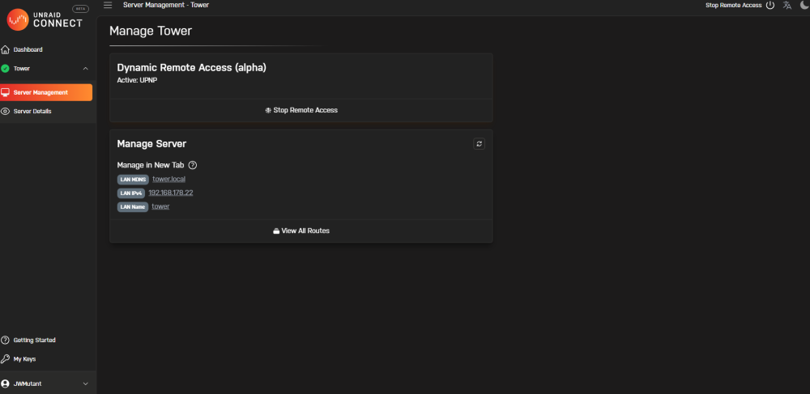Image resolution: width=810 pixels, height=394 pixels.
Task: Expand the JWMutant account menu chevron
Action: coord(86,383)
